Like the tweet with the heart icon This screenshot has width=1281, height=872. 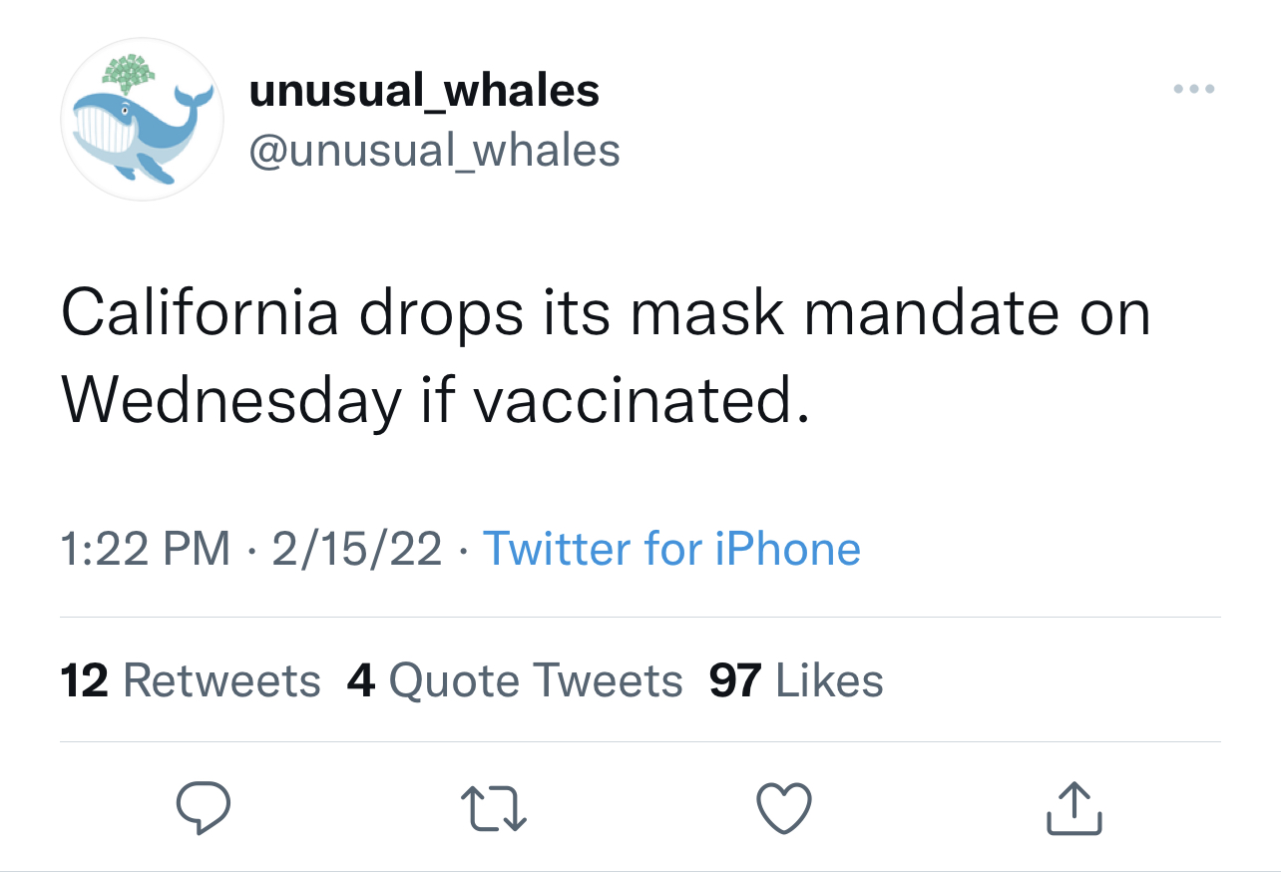(x=784, y=807)
